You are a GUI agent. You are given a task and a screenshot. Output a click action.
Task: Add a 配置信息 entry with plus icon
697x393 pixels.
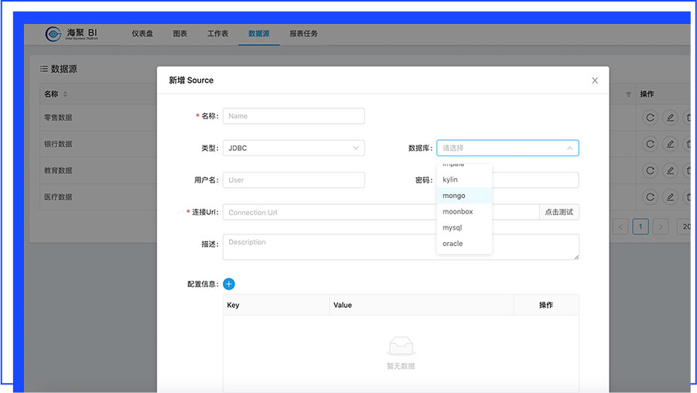pos(229,284)
